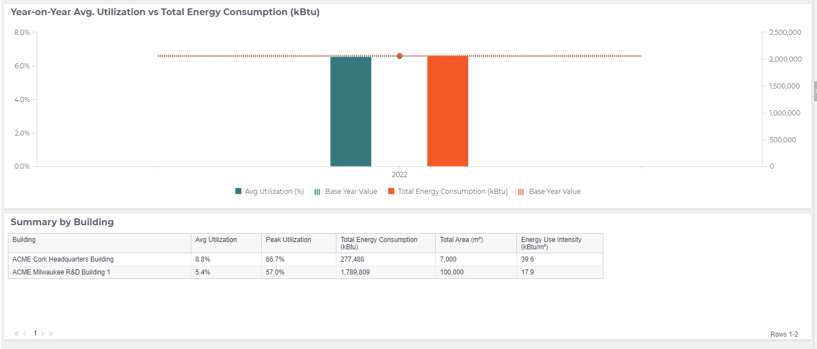Viewport: 817px width, 349px height.
Task: Sort table by Avg Utilization column
Action: [216, 240]
